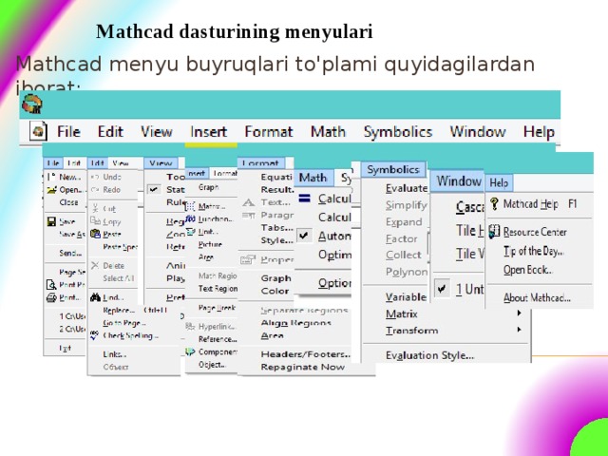Screen dimensions: 608x456
Task: Open the highlighted Insert menu in the main bar
Action: 209,132
